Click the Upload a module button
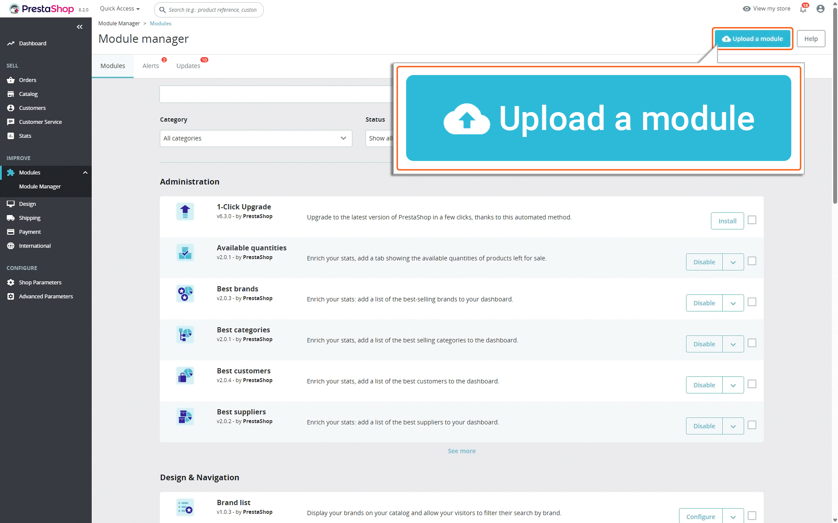The width and height of the screenshot is (838, 523). coord(752,39)
